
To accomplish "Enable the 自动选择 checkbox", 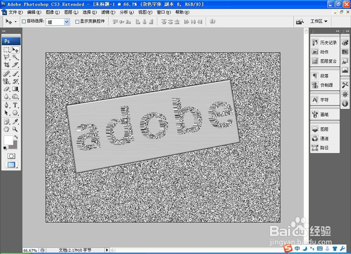I will point(24,21).
